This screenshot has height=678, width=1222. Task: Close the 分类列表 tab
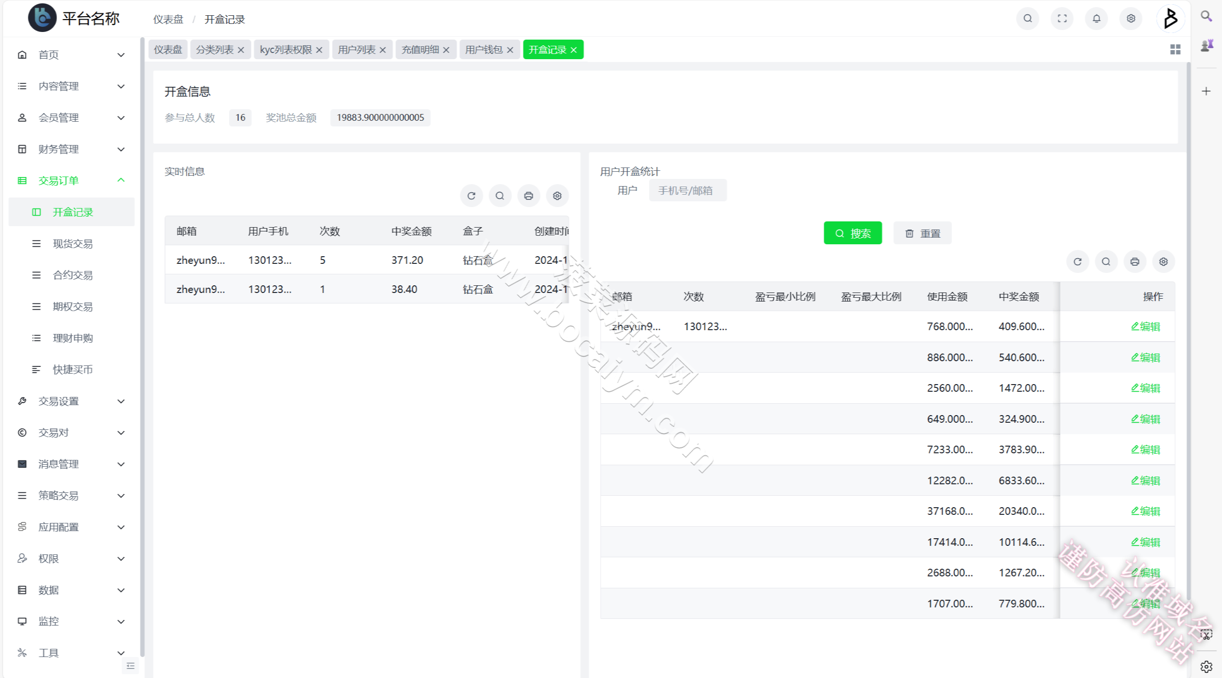tap(241, 50)
